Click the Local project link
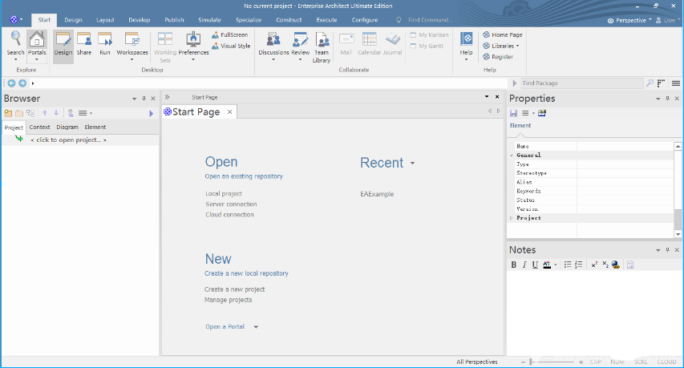The width and height of the screenshot is (684, 368). pos(224,193)
